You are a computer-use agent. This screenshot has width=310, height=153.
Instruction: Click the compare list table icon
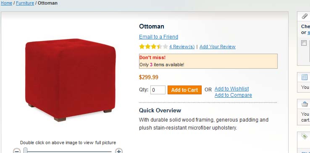point(305,77)
